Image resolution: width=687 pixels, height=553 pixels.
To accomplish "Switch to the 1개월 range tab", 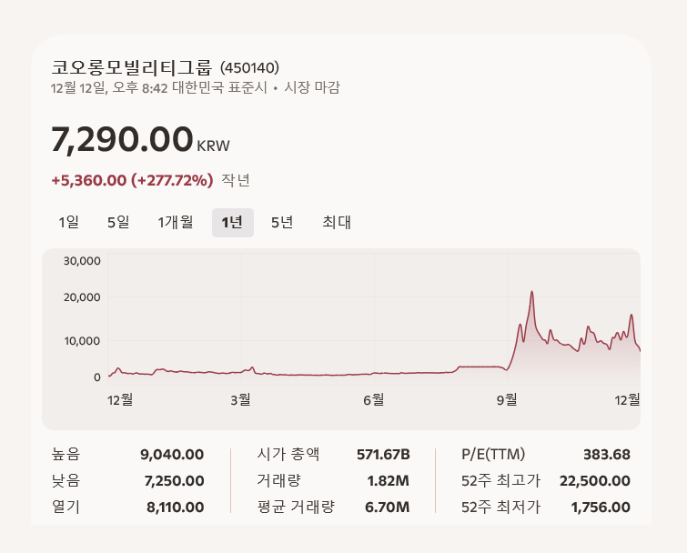I will click(x=176, y=223).
